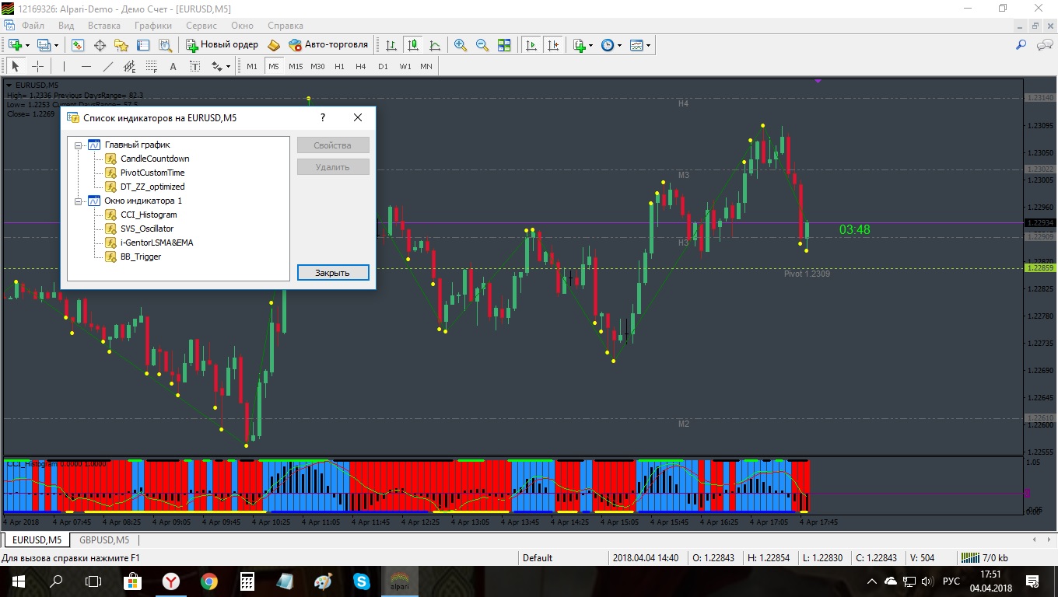Pick the Horizontal Line drawing tool
The height and width of the screenshot is (597, 1058).
click(x=86, y=66)
